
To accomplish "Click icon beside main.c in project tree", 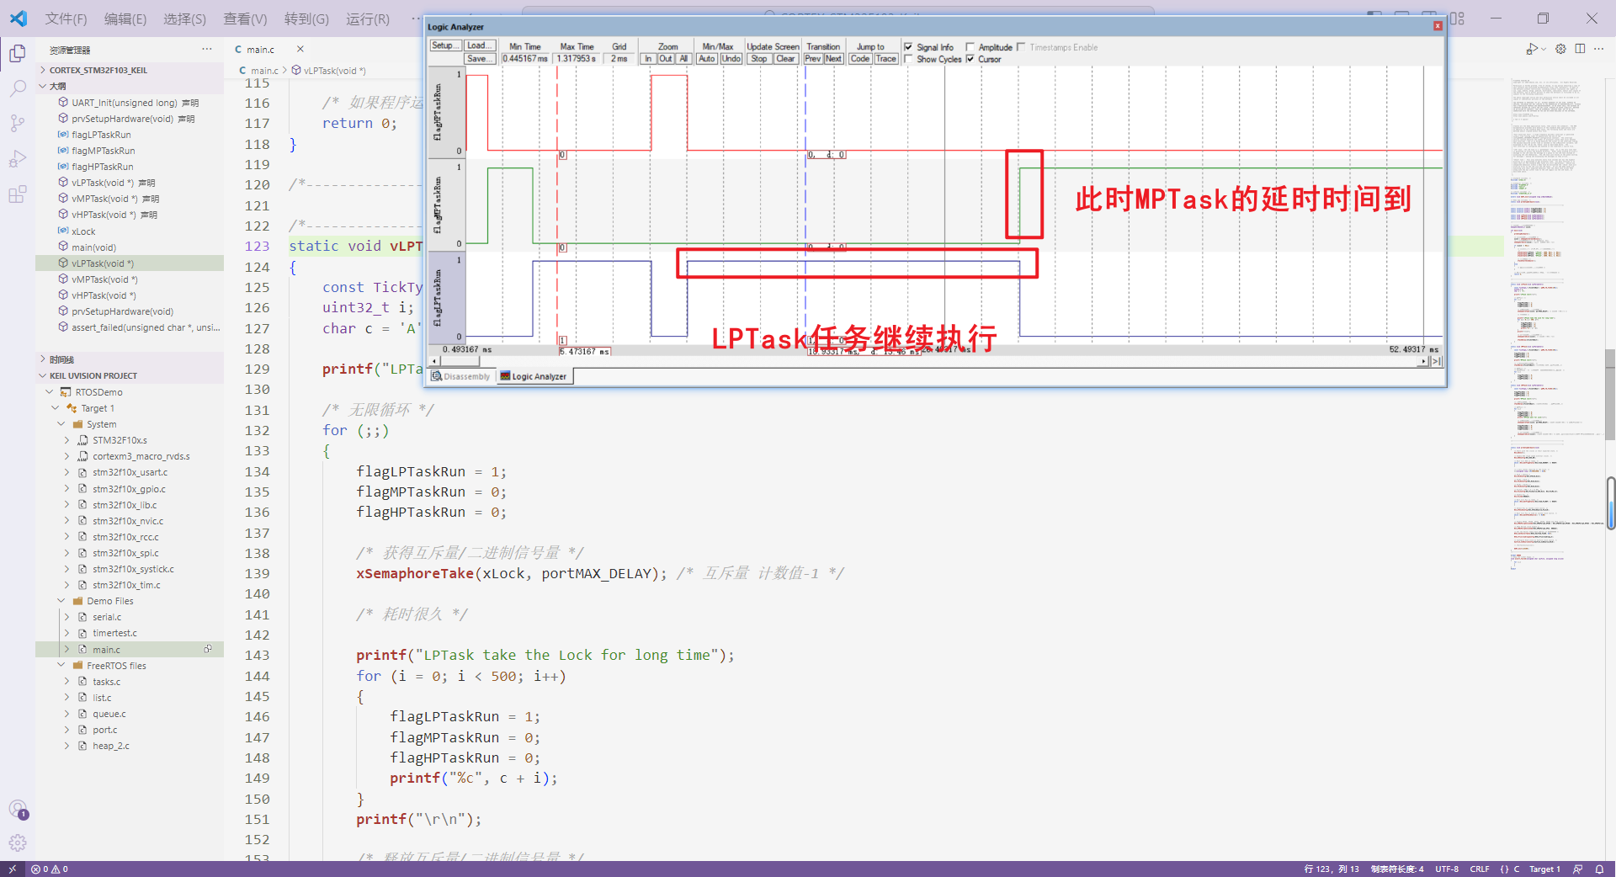I will click(208, 649).
